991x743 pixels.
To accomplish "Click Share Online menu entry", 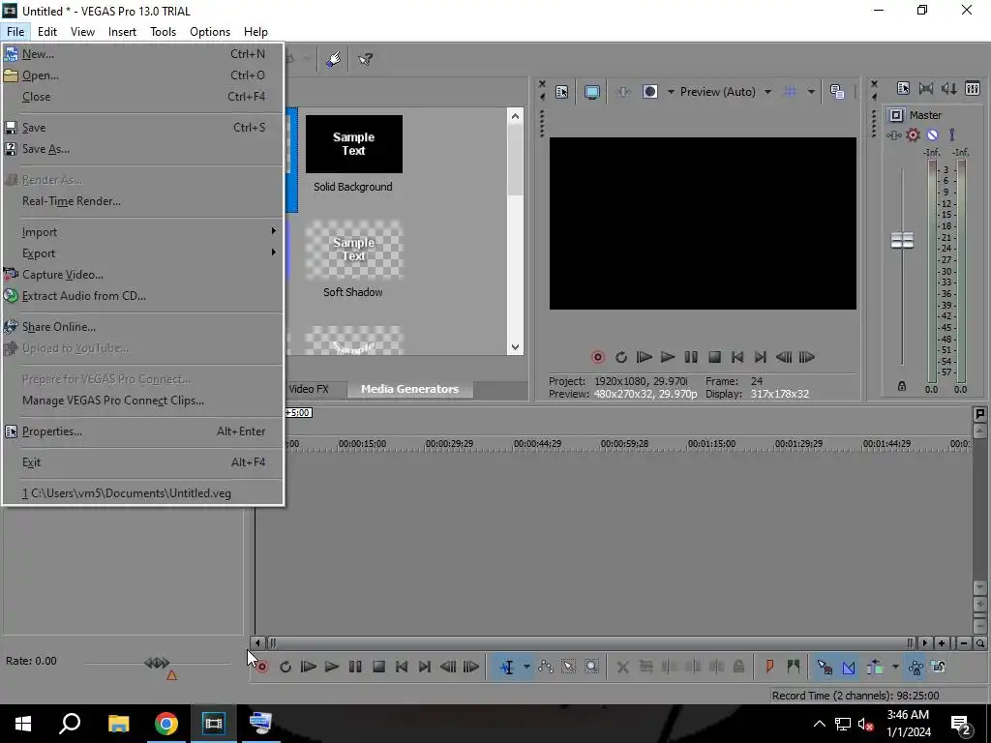I will [x=143, y=327].
